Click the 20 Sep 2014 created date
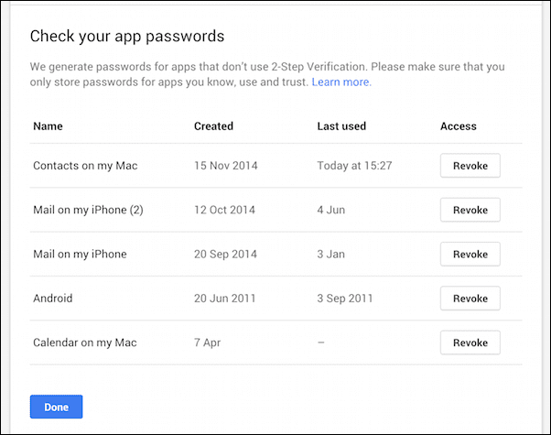Screen dimensions: 551x435 tap(225, 255)
